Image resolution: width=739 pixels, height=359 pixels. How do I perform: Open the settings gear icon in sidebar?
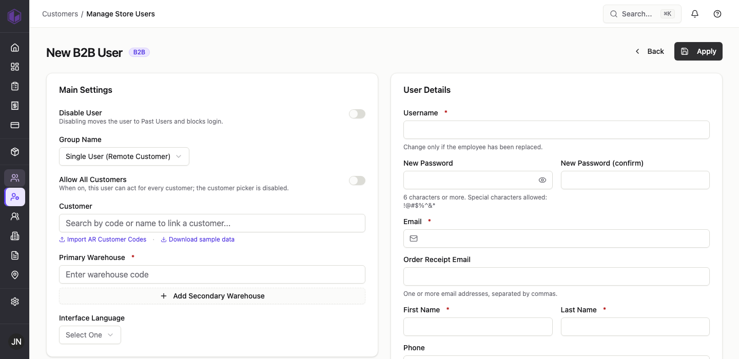point(15,302)
